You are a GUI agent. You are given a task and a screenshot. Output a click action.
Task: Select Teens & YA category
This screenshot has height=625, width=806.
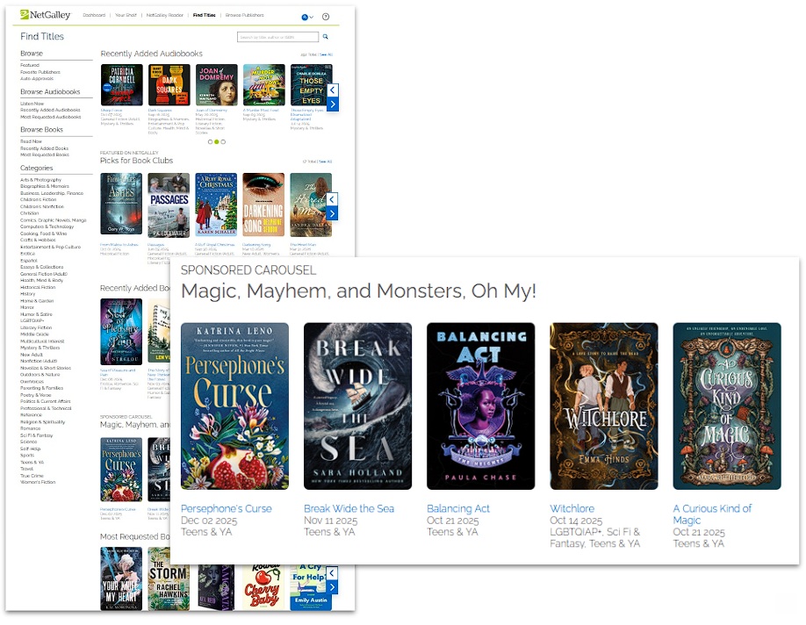tap(32, 462)
